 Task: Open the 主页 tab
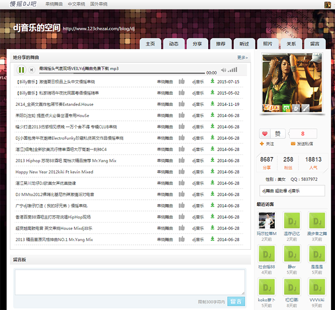click(151, 44)
